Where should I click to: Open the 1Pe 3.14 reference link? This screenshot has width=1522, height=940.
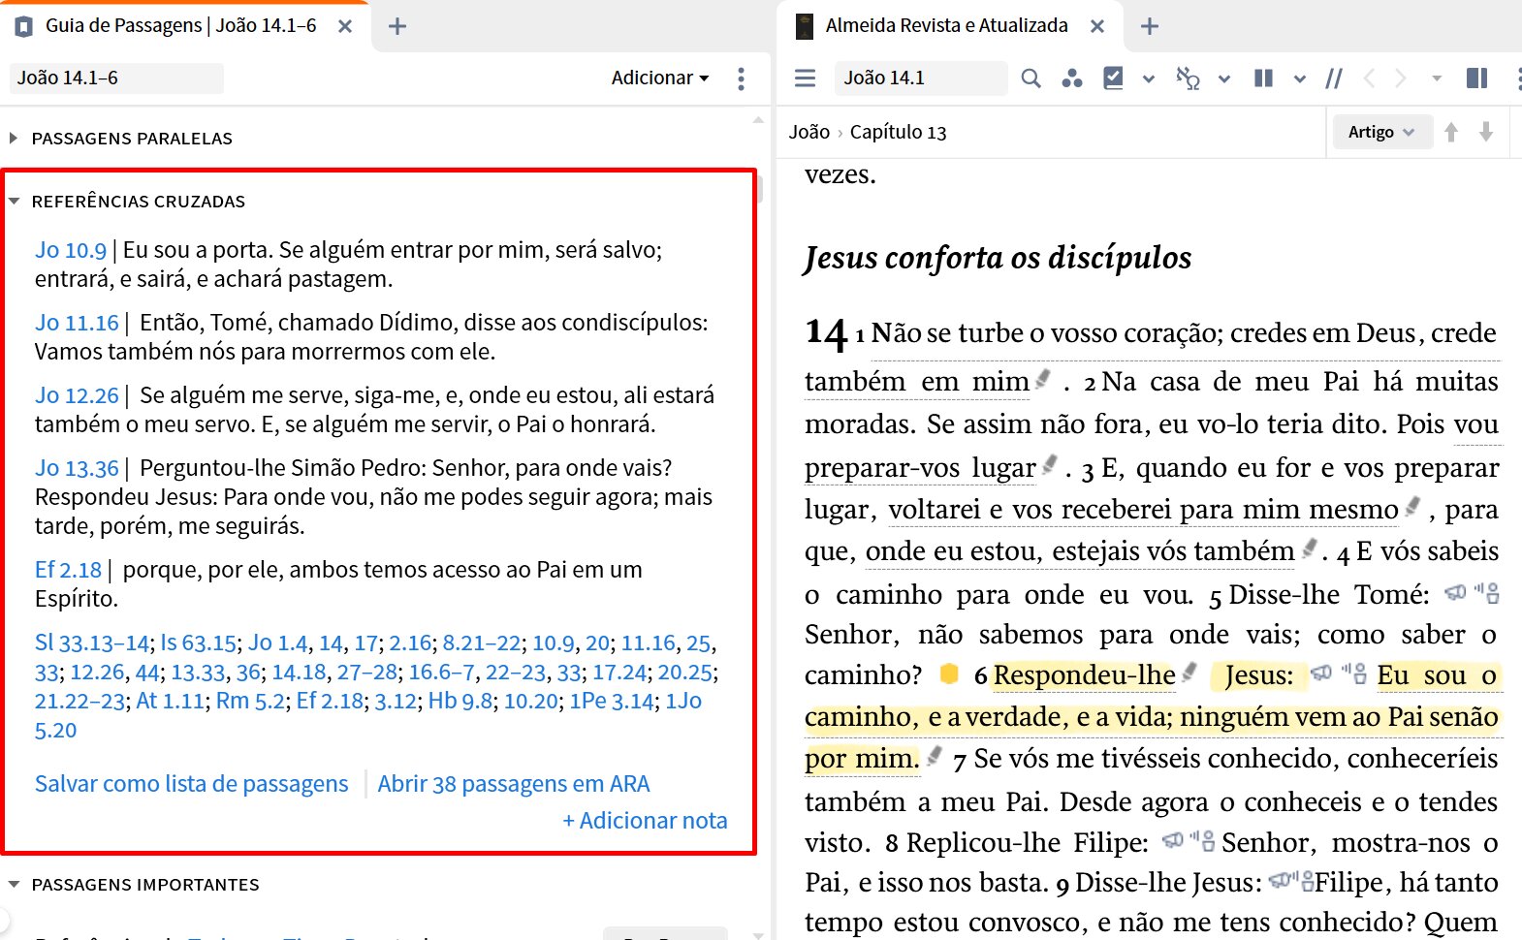612,701
